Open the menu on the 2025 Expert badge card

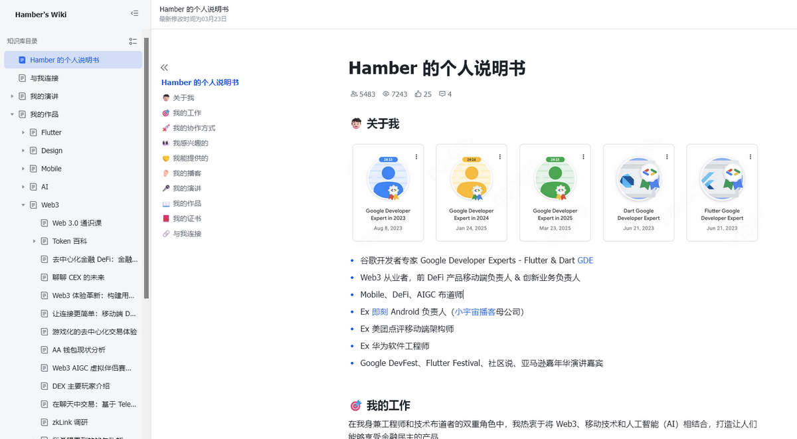coord(584,157)
